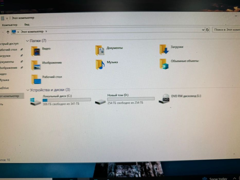
Task: Minimize the File Explorer window
Action: (236, 16)
